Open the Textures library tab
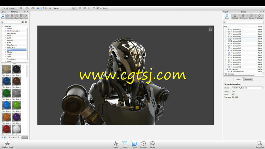This screenshot has height=149, width=265. [x=21, y=16]
